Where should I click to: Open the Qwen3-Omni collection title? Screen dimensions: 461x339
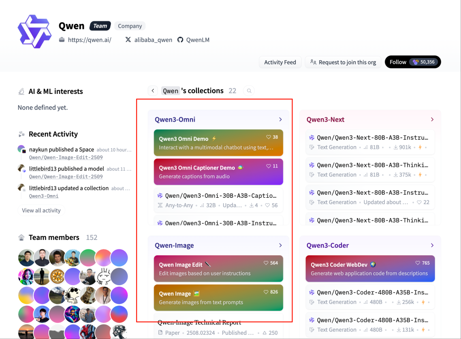coord(175,120)
